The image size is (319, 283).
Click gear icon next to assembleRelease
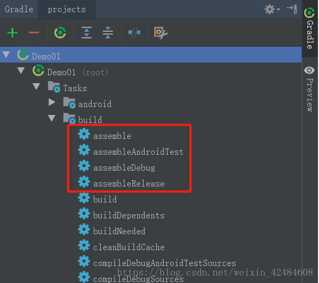84,182
